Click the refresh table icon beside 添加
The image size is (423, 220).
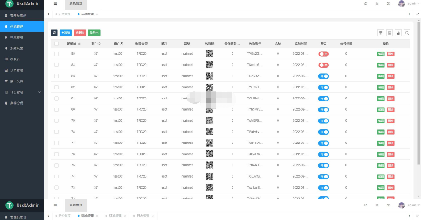[x=54, y=33]
